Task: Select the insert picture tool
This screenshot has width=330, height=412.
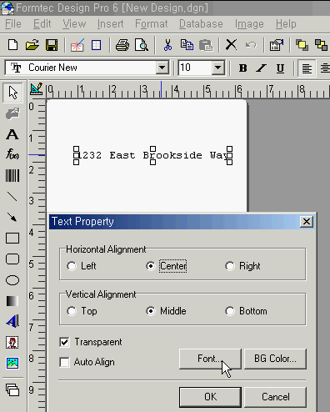Action: (12, 363)
